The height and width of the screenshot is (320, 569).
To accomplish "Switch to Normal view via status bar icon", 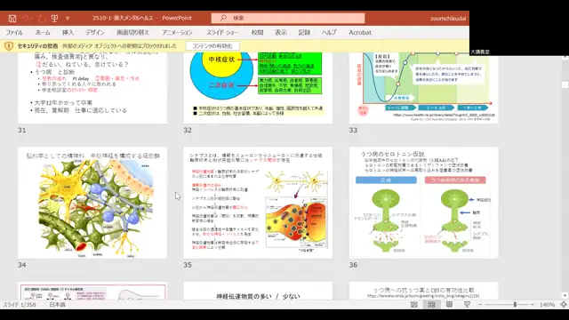I will pos(414,305).
